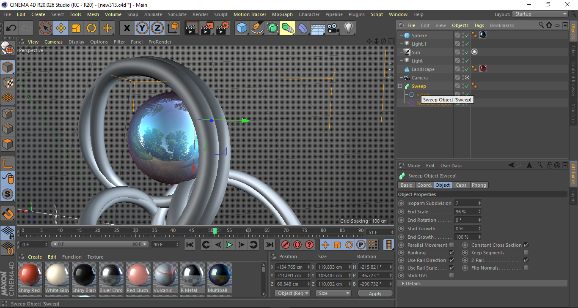Open the Deformer objects icon
The height and width of the screenshot is (308, 578).
pyautogui.click(x=303, y=28)
